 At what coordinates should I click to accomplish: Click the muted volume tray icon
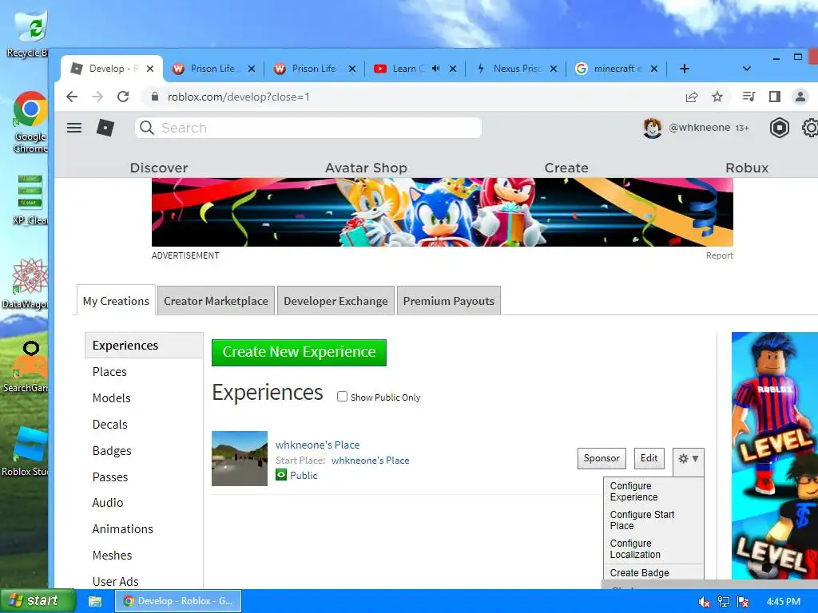coord(705,602)
